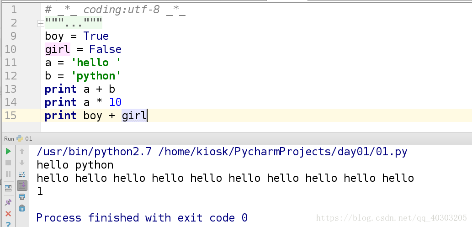
Task: Open Help with the question mark icon
Action: [x=8, y=223]
